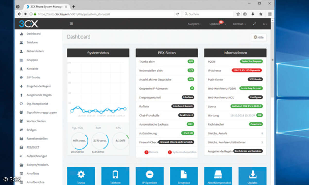
Task: Click the browser back arrow
Action: (20, 14)
